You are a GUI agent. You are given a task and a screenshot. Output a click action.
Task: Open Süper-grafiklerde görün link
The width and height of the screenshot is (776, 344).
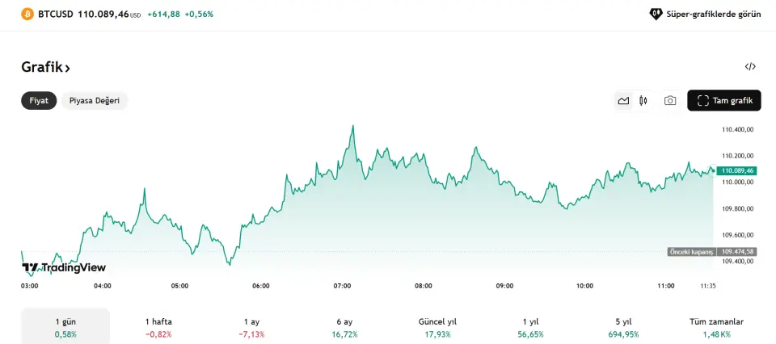click(x=713, y=14)
